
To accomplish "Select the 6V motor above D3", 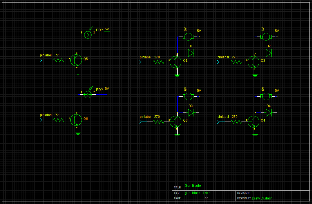I will click(x=188, y=97).
